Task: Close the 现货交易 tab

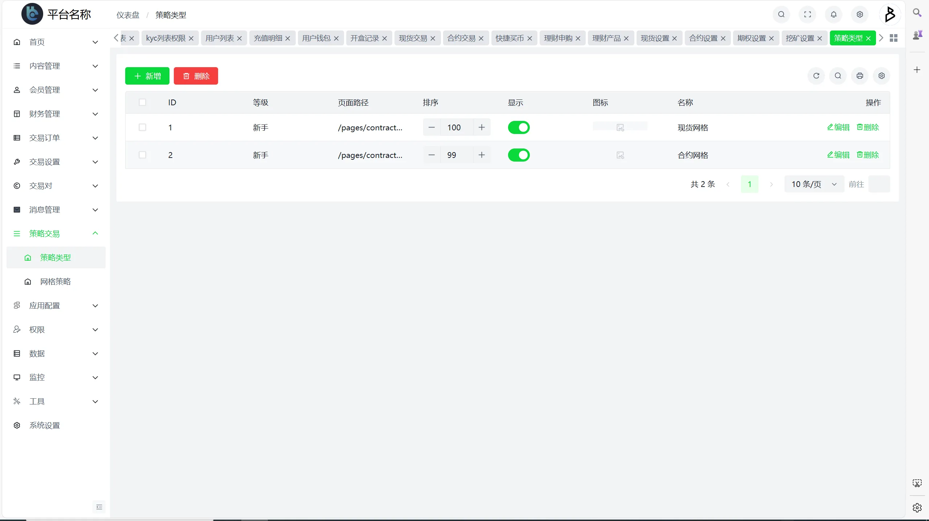Action: 433,38
